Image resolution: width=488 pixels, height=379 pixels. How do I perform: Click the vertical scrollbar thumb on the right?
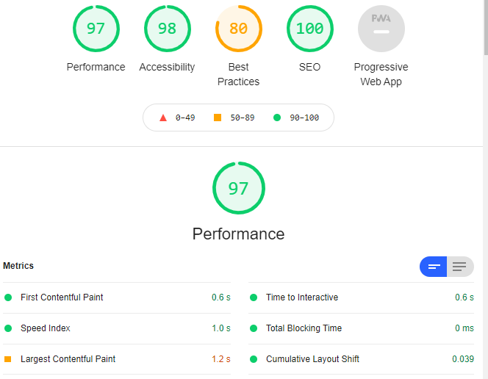point(486,27)
